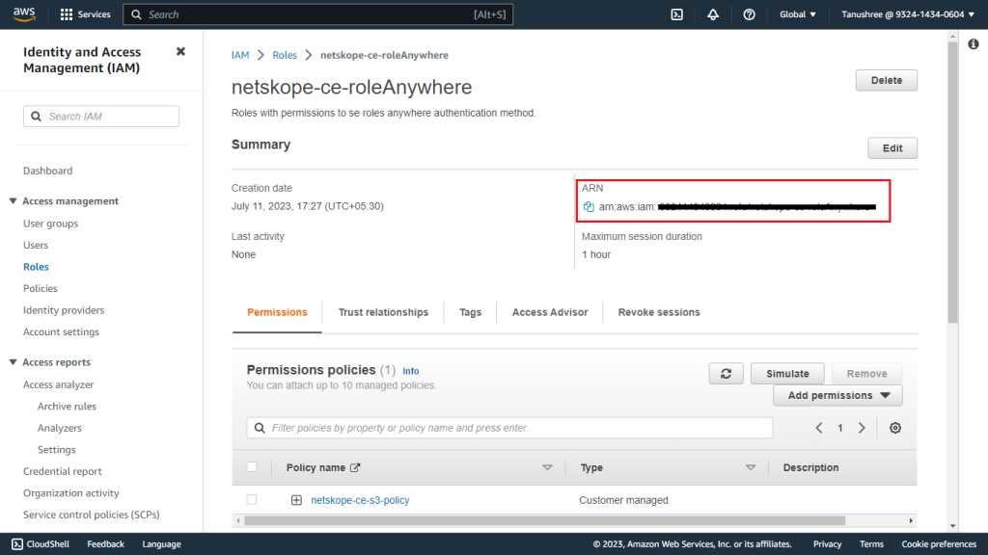Close the IAM navigation panel
988x555 pixels.
tap(180, 52)
